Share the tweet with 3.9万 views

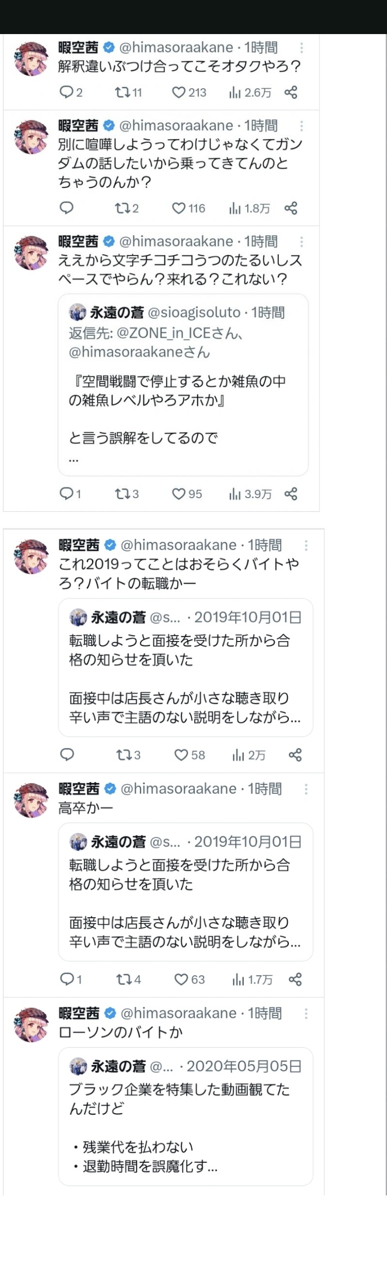click(291, 494)
